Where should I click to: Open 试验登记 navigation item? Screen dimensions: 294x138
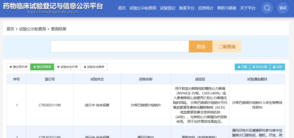168,8
